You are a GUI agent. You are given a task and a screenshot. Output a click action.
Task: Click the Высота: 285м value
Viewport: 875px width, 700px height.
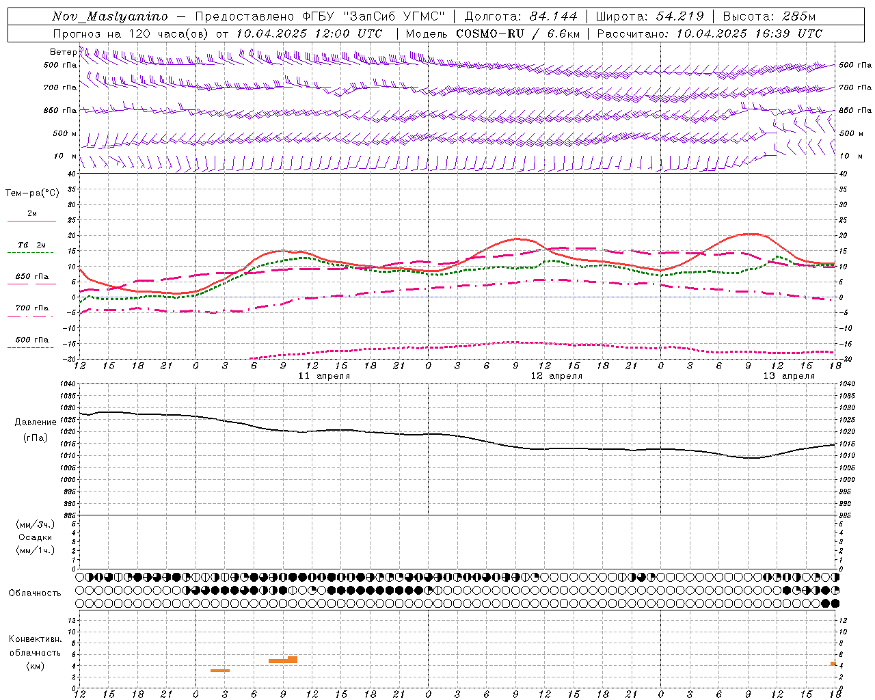(x=770, y=16)
